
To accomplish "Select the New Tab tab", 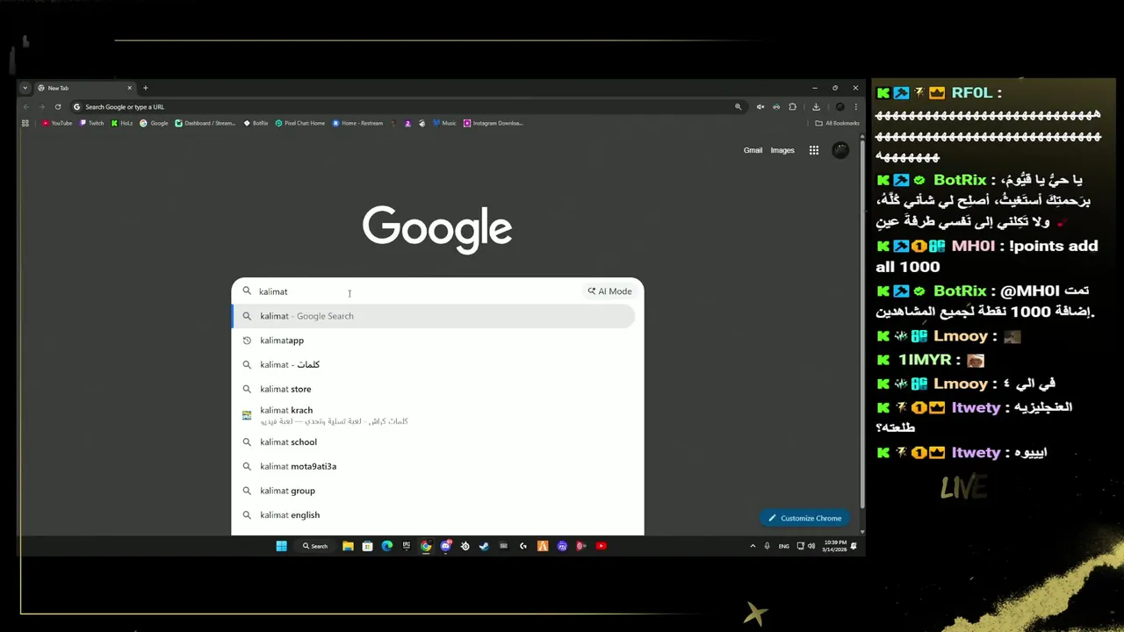I will (85, 88).
